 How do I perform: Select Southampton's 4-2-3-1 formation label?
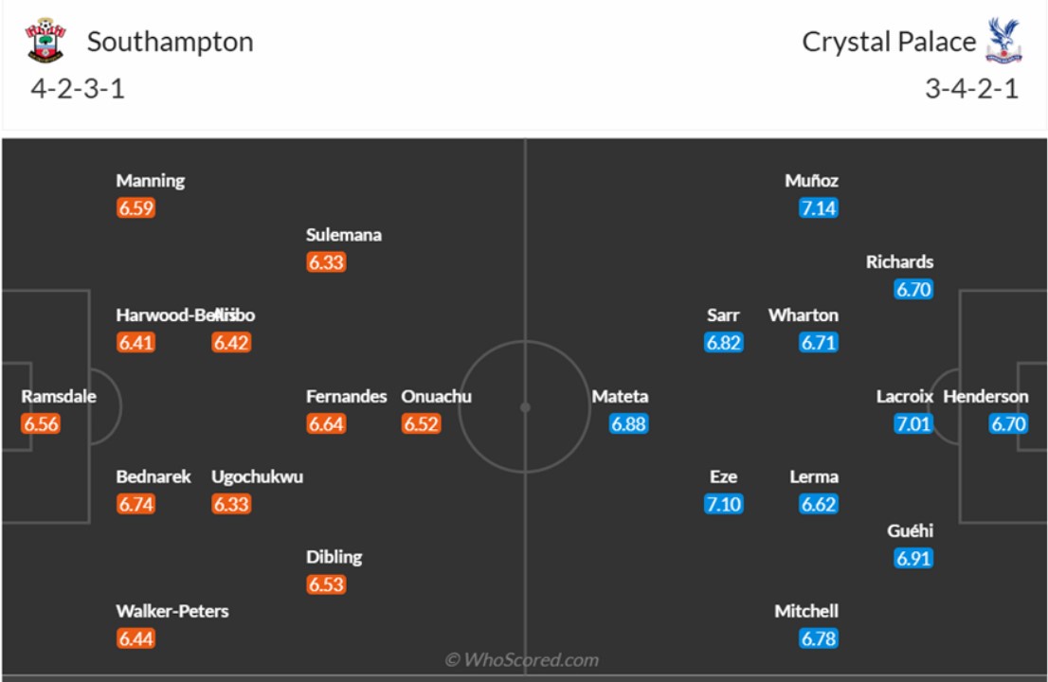coord(78,89)
